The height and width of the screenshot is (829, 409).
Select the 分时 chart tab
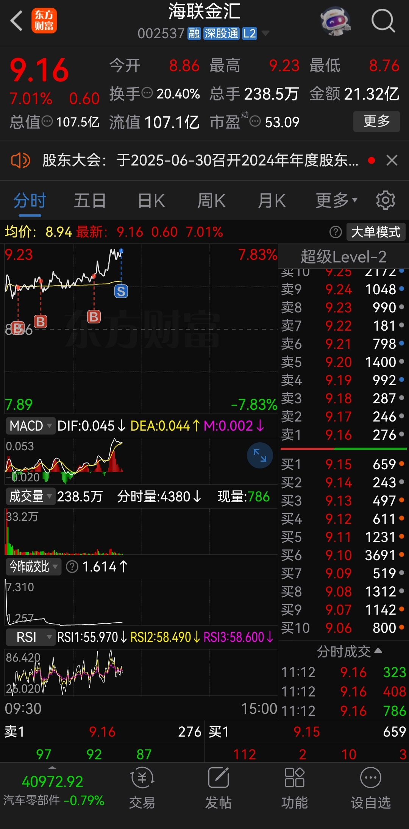(30, 201)
